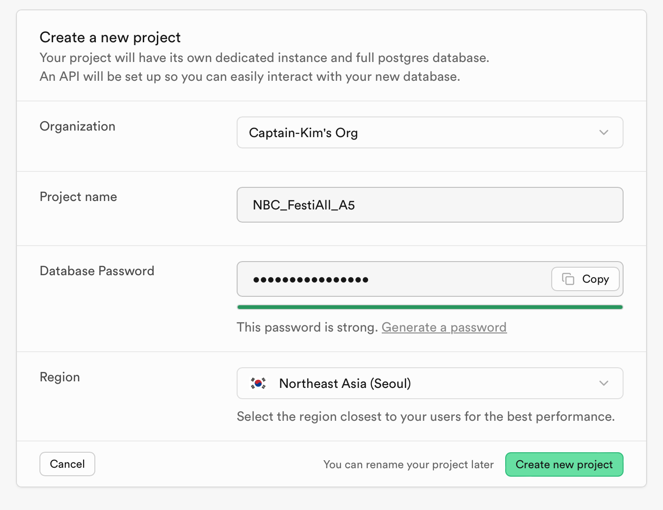Click the 'This password is strong' message
This screenshot has height=510, width=663.
tap(308, 327)
